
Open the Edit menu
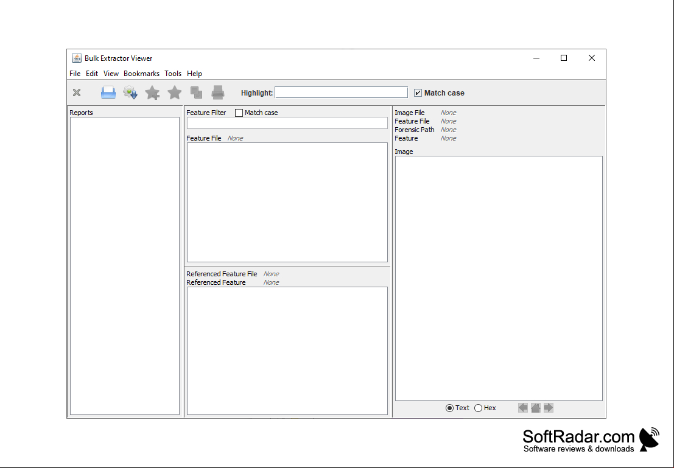[x=91, y=74]
